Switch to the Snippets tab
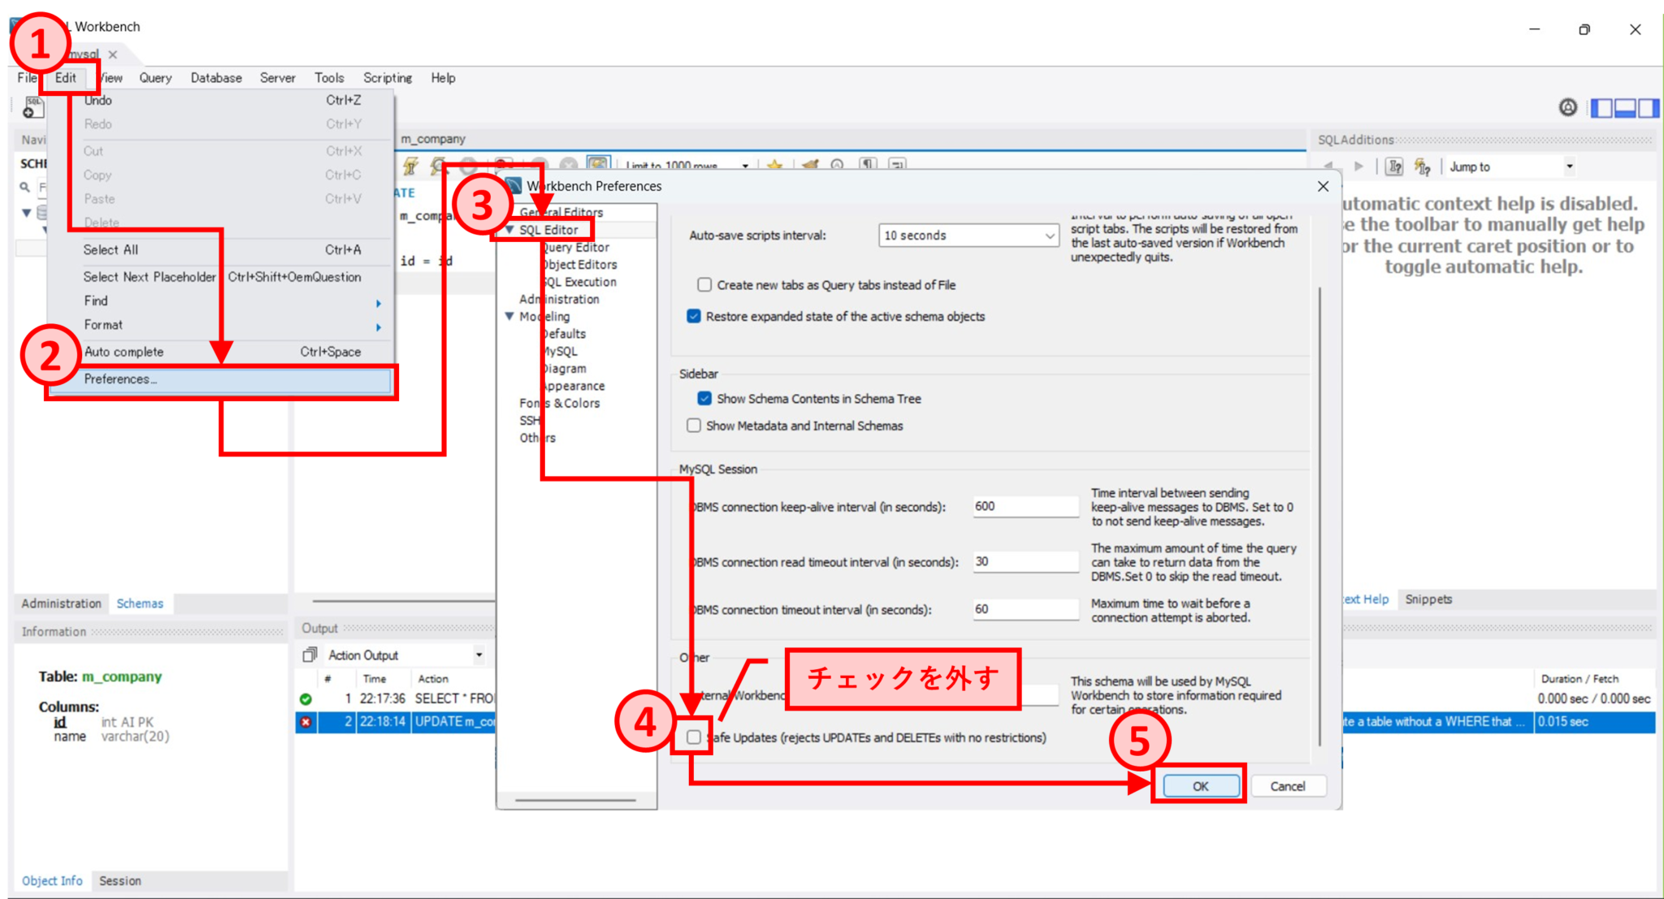 pos(1429,599)
